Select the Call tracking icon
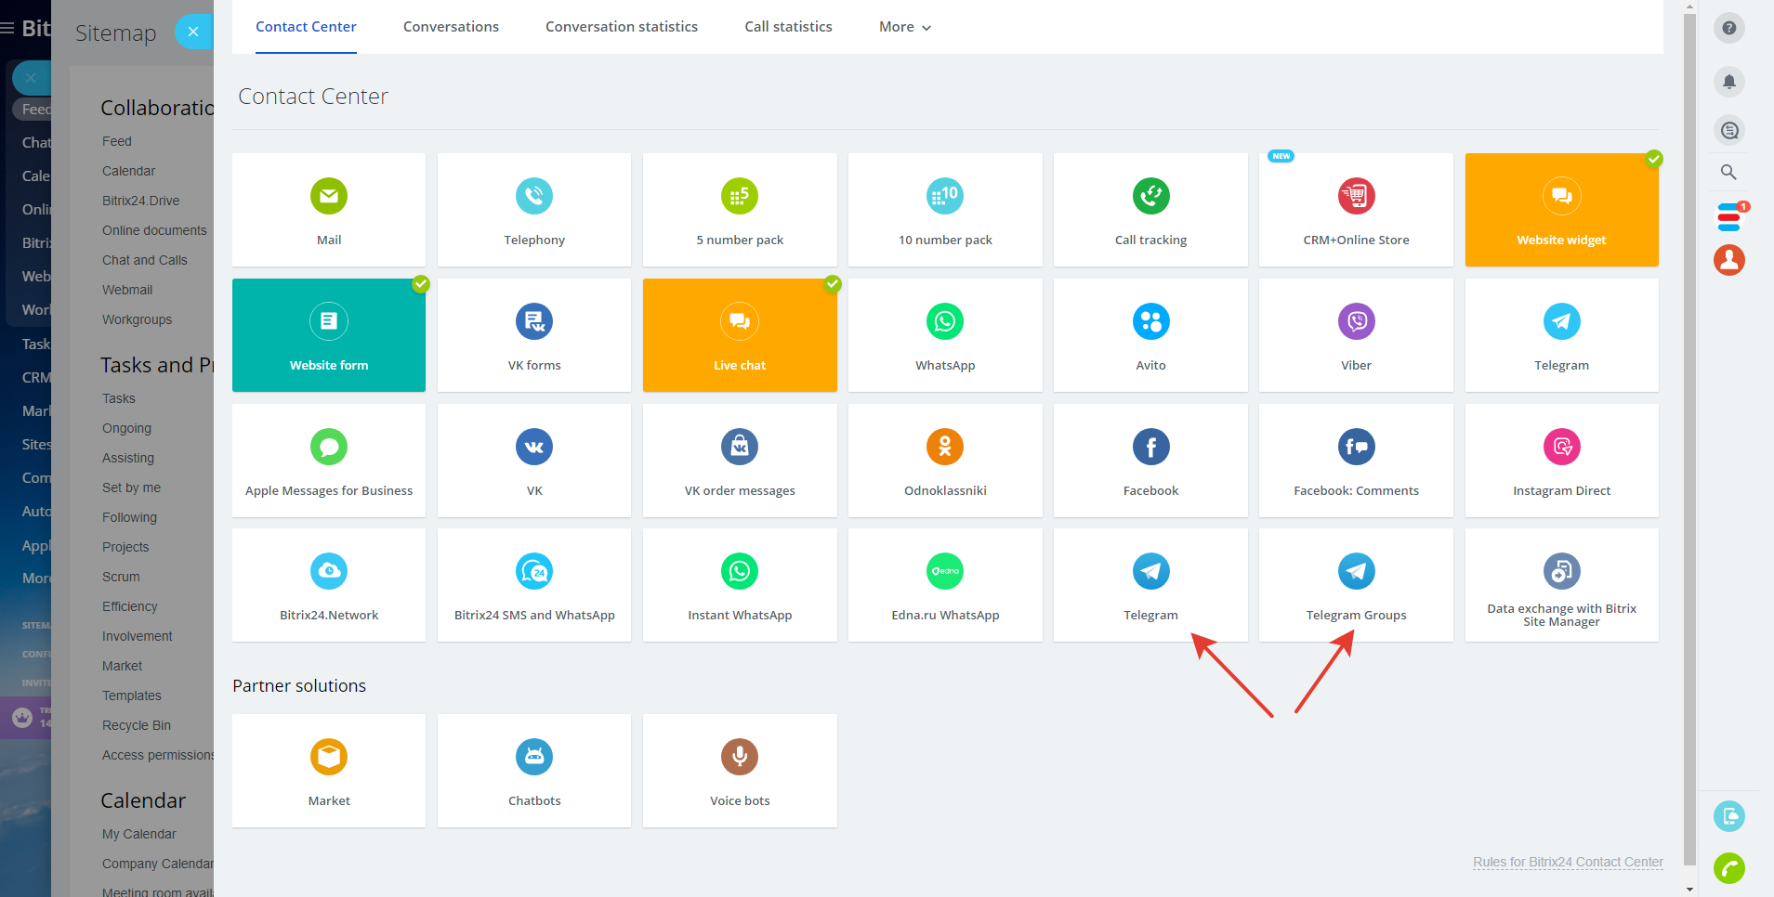The image size is (1774, 897). [1150, 197]
